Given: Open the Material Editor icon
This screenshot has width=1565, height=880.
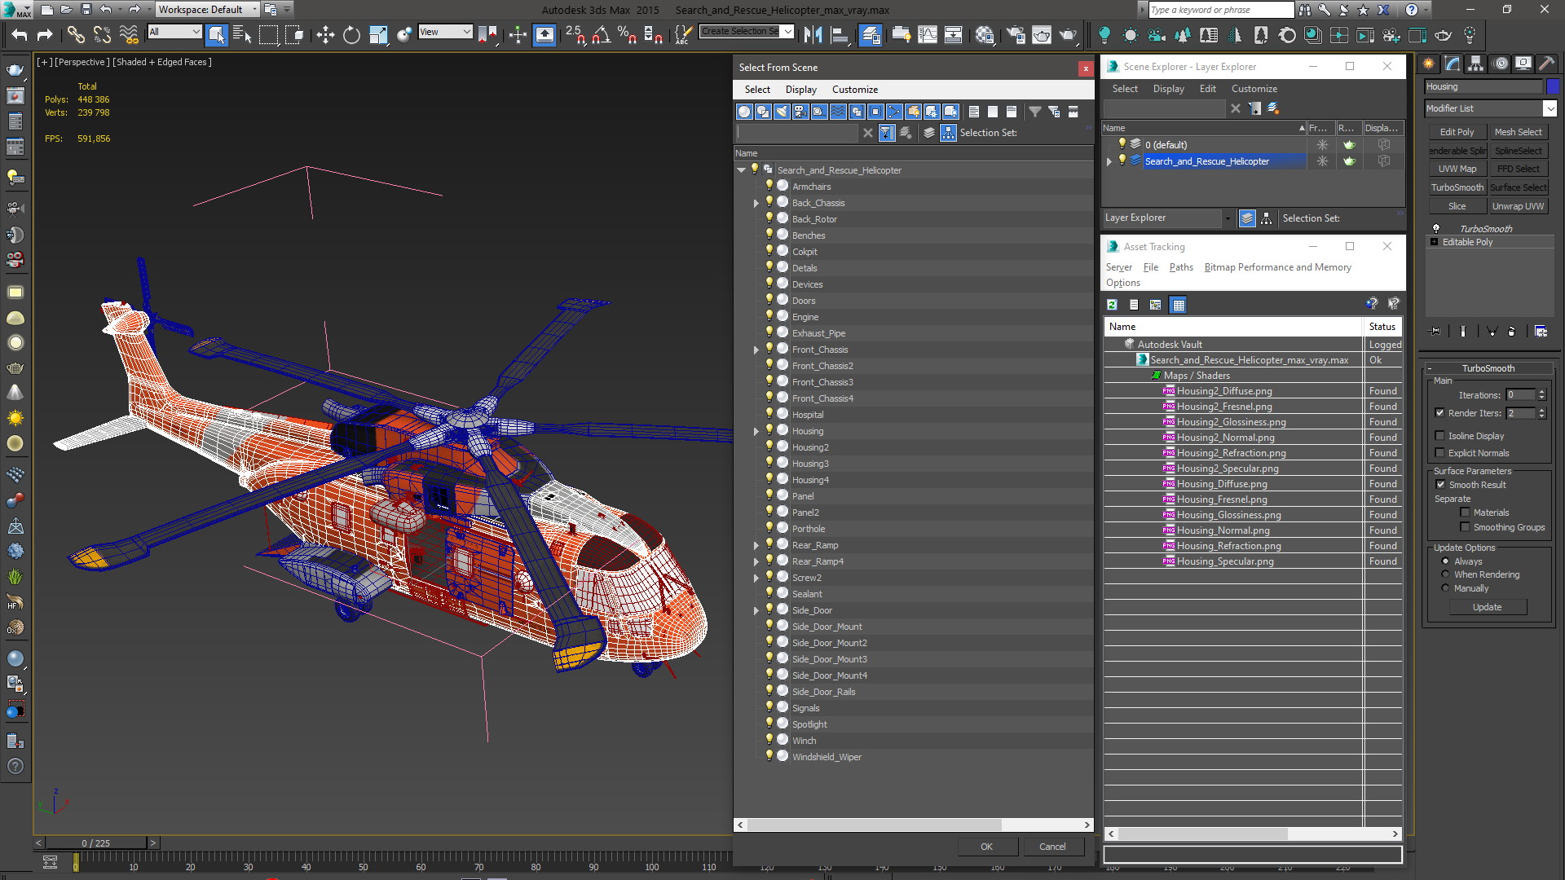Looking at the screenshot, I should coord(985,35).
